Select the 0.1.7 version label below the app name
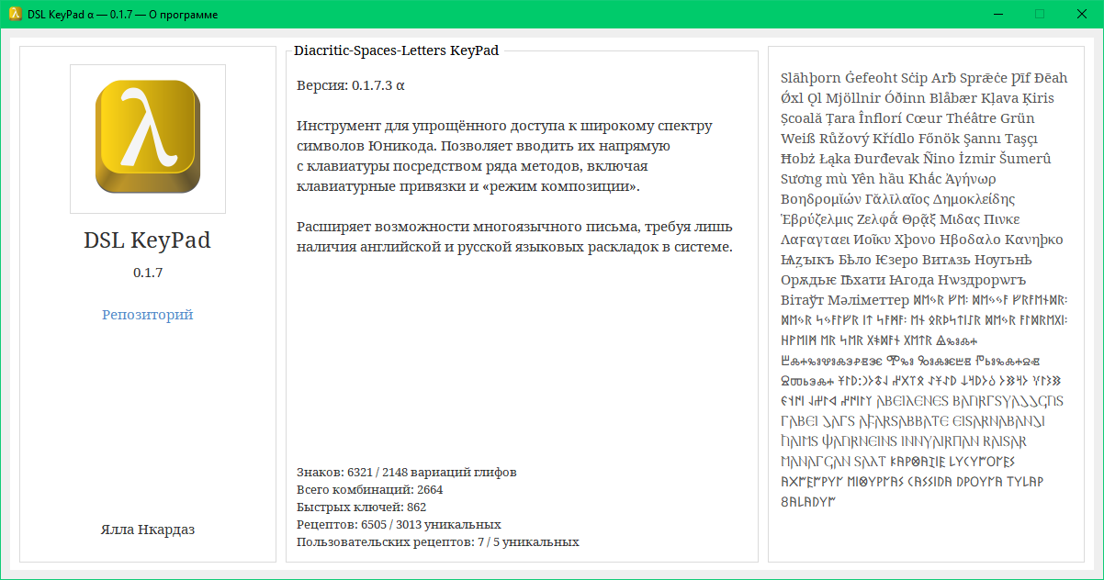Image resolution: width=1104 pixels, height=580 pixels. pos(148,273)
